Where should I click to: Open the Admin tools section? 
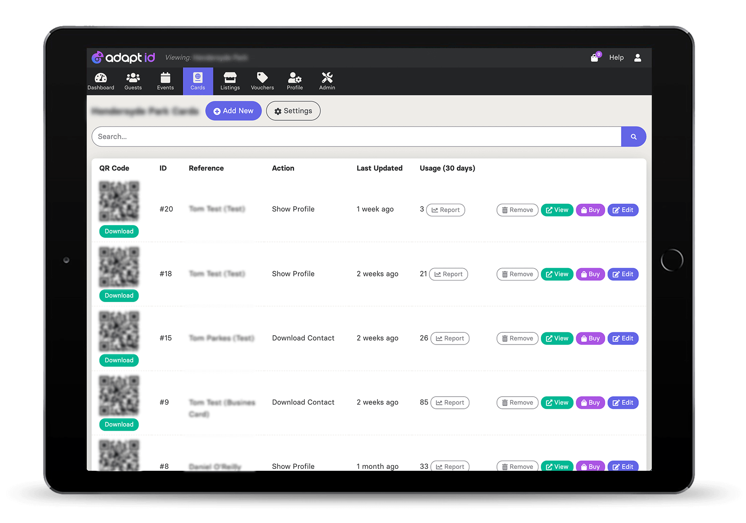tap(327, 81)
